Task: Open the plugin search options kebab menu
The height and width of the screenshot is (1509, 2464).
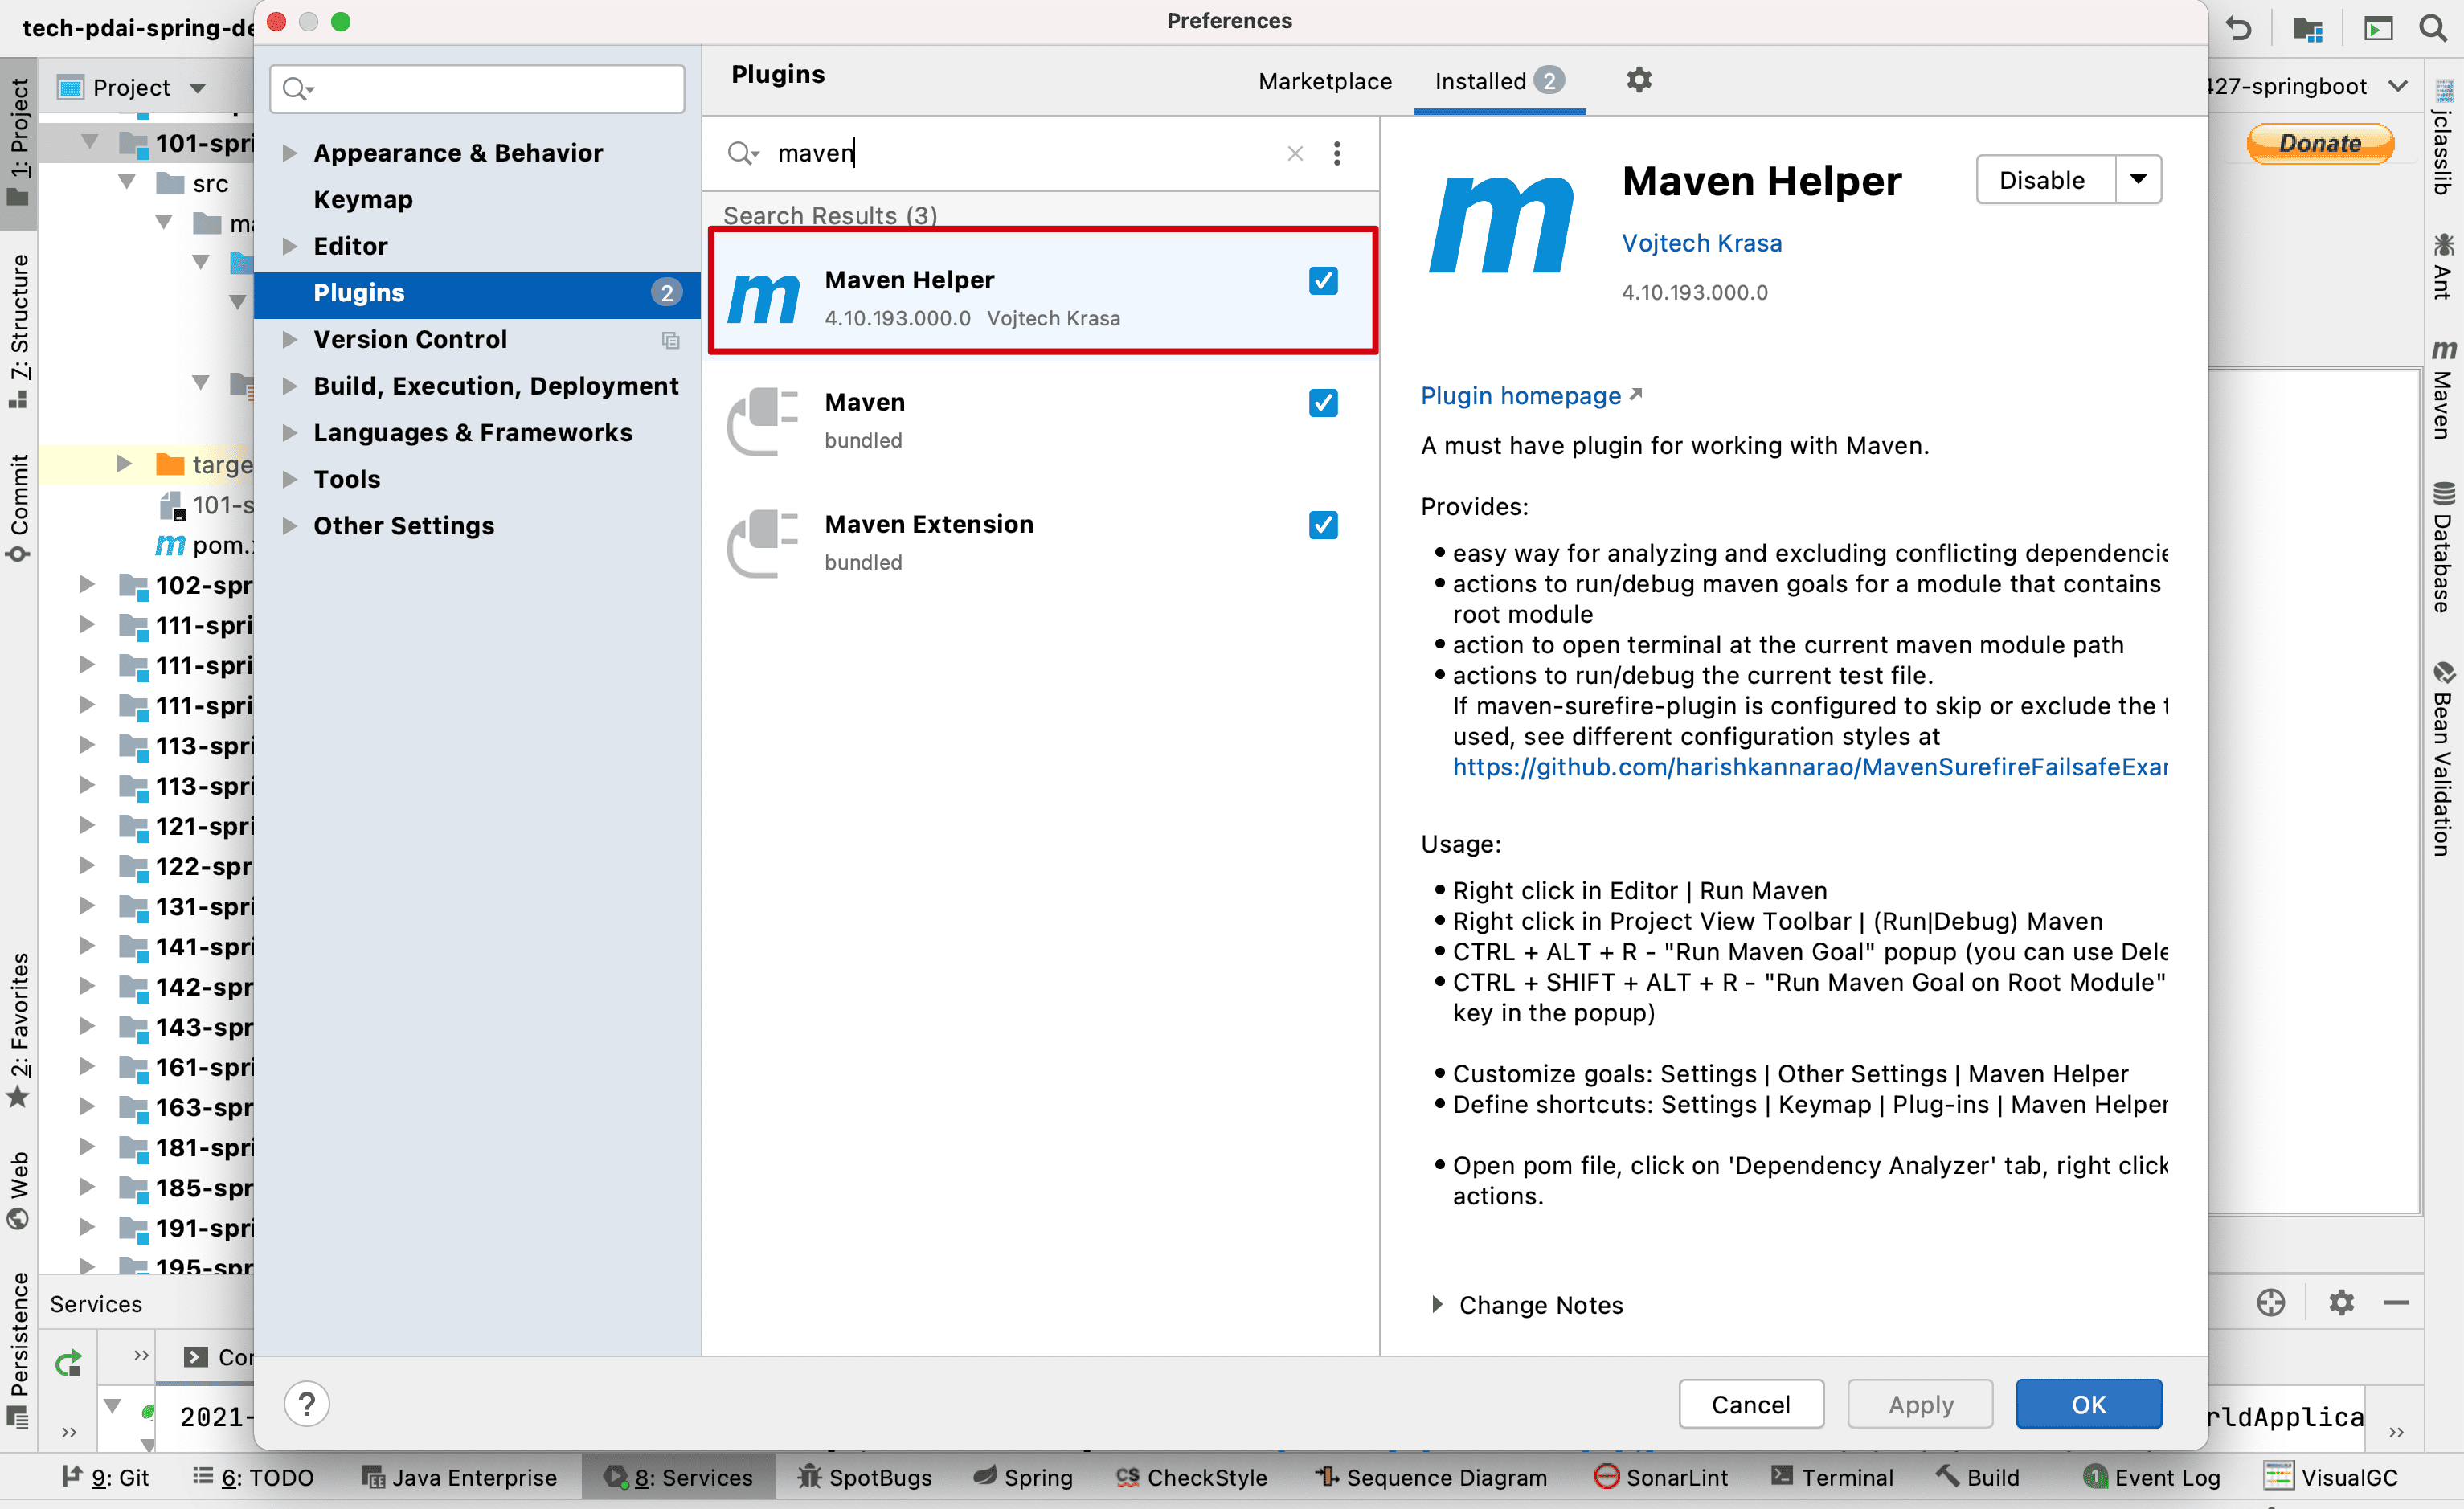Action: [x=1337, y=153]
